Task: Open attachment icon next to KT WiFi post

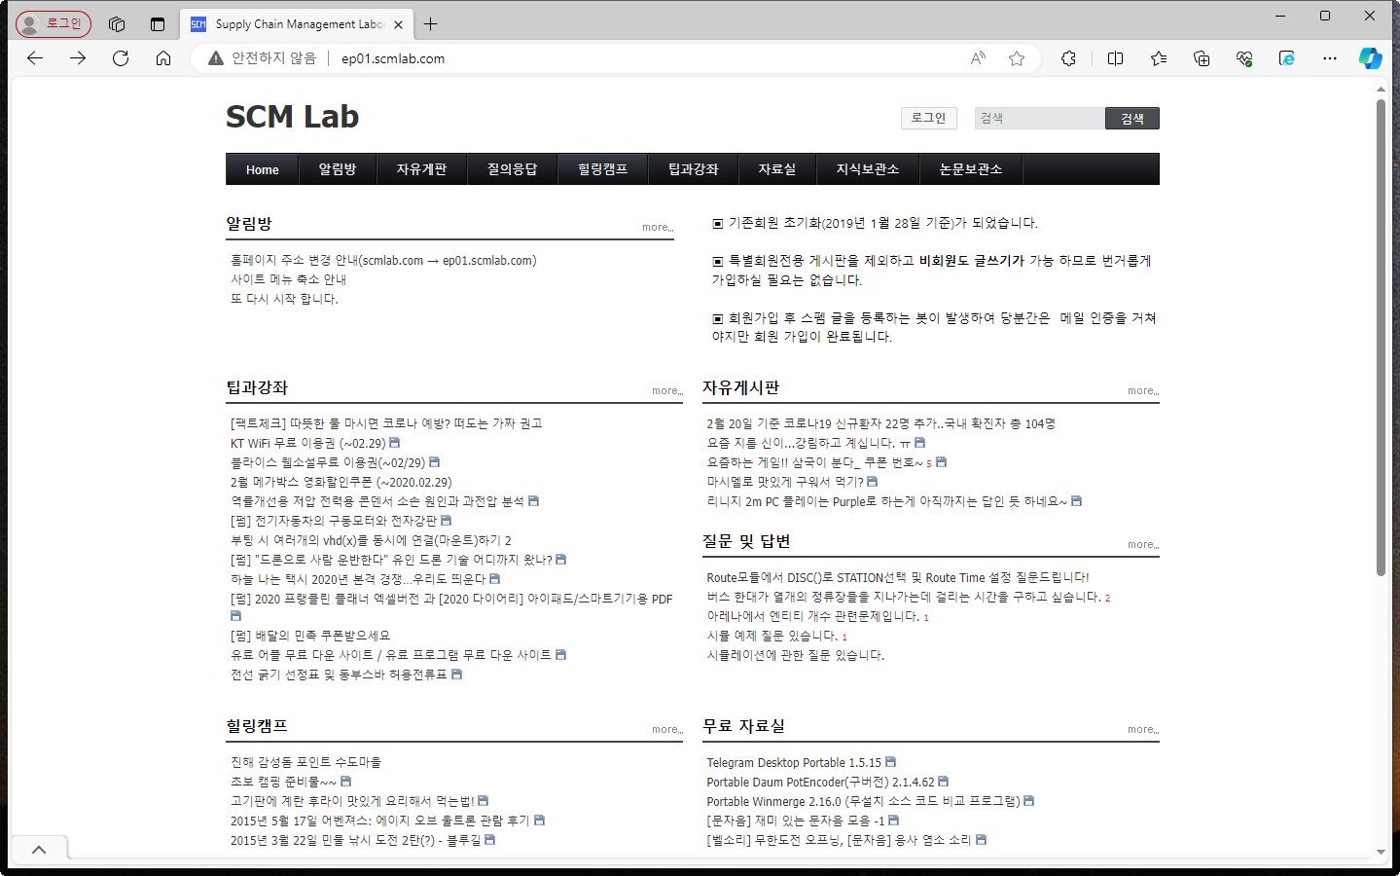Action: (396, 443)
